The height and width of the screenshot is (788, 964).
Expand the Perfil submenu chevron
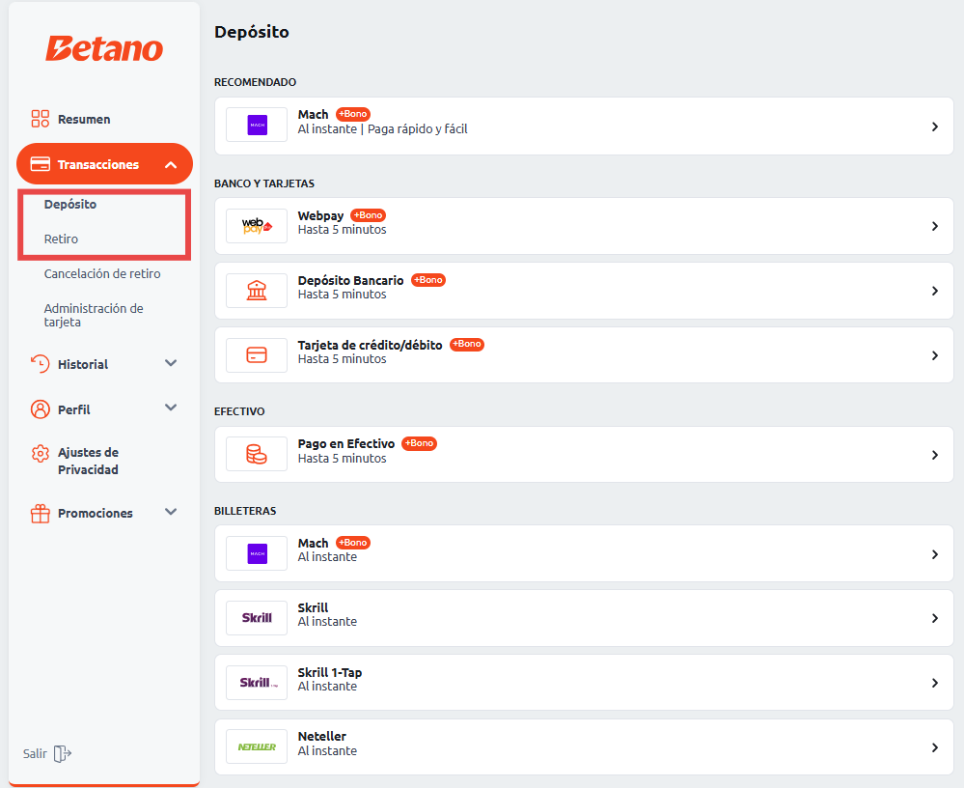[x=171, y=408]
